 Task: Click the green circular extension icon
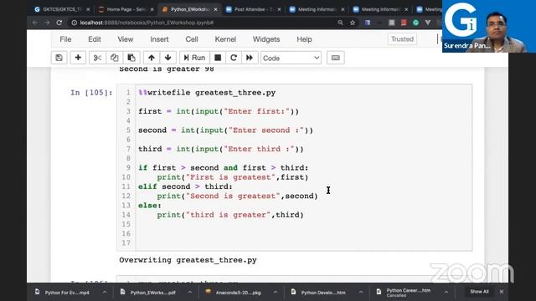tap(415, 23)
